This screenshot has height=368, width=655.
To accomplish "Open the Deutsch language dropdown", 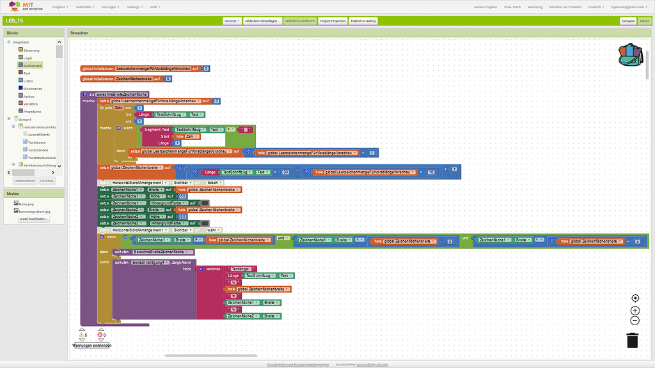I will coord(596,7).
